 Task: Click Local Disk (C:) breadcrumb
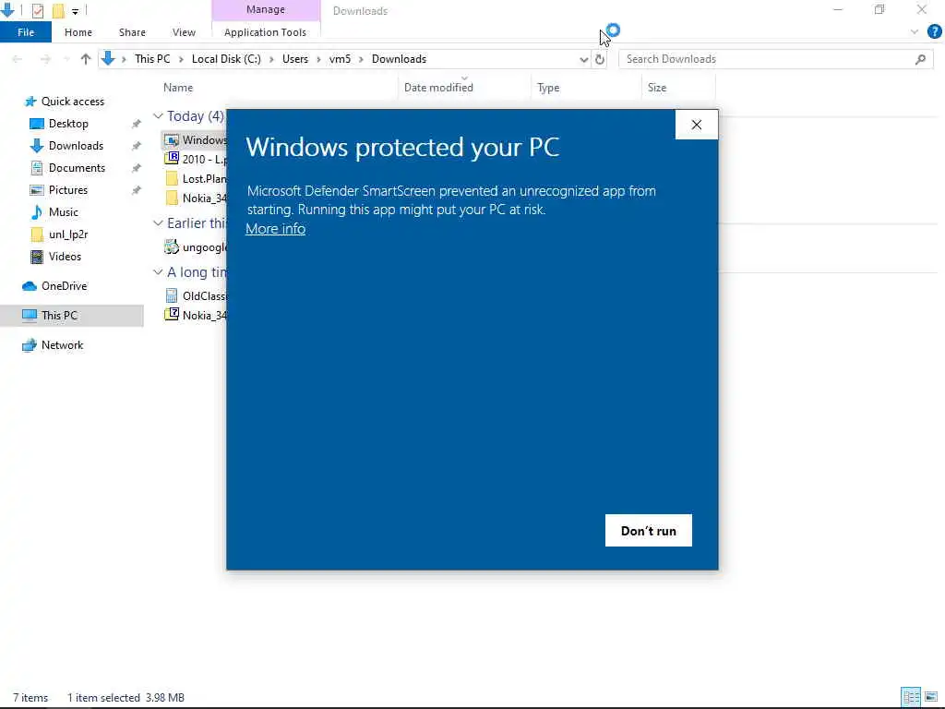[x=226, y=59]
